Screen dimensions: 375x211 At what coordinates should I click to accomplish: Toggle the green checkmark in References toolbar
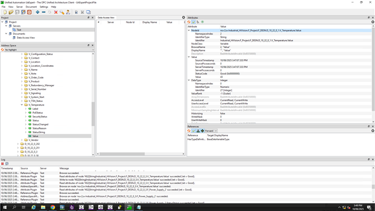point(193,131)
